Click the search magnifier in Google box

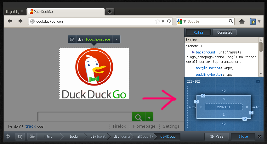pyautogui.click(x=231, y=21)
